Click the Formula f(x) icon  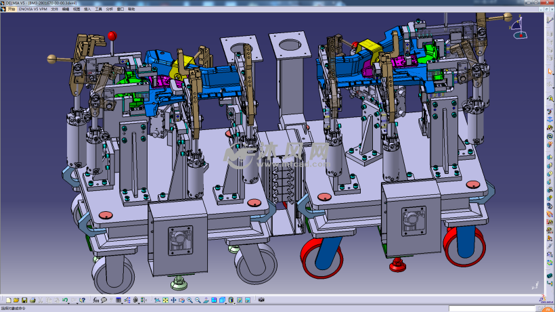click(x=95, y=300)
